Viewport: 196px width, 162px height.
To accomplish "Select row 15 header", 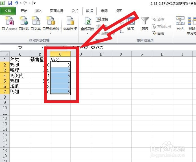I will (5, 135).
